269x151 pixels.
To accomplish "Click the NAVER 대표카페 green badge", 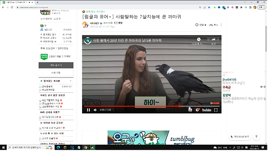I will (x=44, y=57).
